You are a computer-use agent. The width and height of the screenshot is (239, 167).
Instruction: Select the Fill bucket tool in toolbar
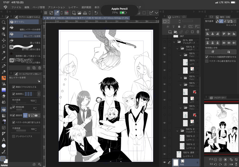(4, 110)
